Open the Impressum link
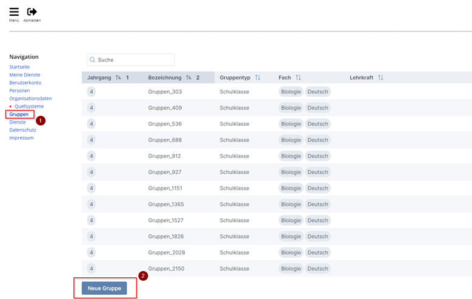This screenshot has width=472, height=299. click(21, 137)
